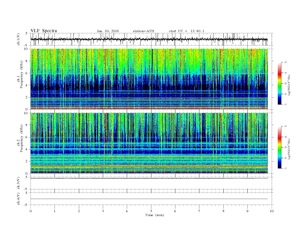The width and height of the screenshot is (306, 237).
Task: Click the "-7" value on ch.2 color bar
Action: pyautogui.click(x=285, y=168)
